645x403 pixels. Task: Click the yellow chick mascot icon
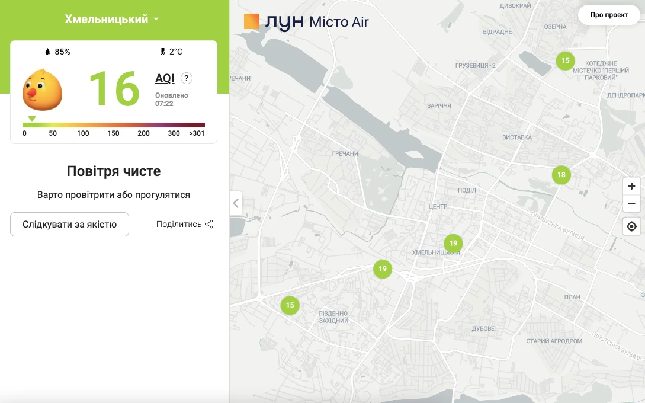click(42, 90)
